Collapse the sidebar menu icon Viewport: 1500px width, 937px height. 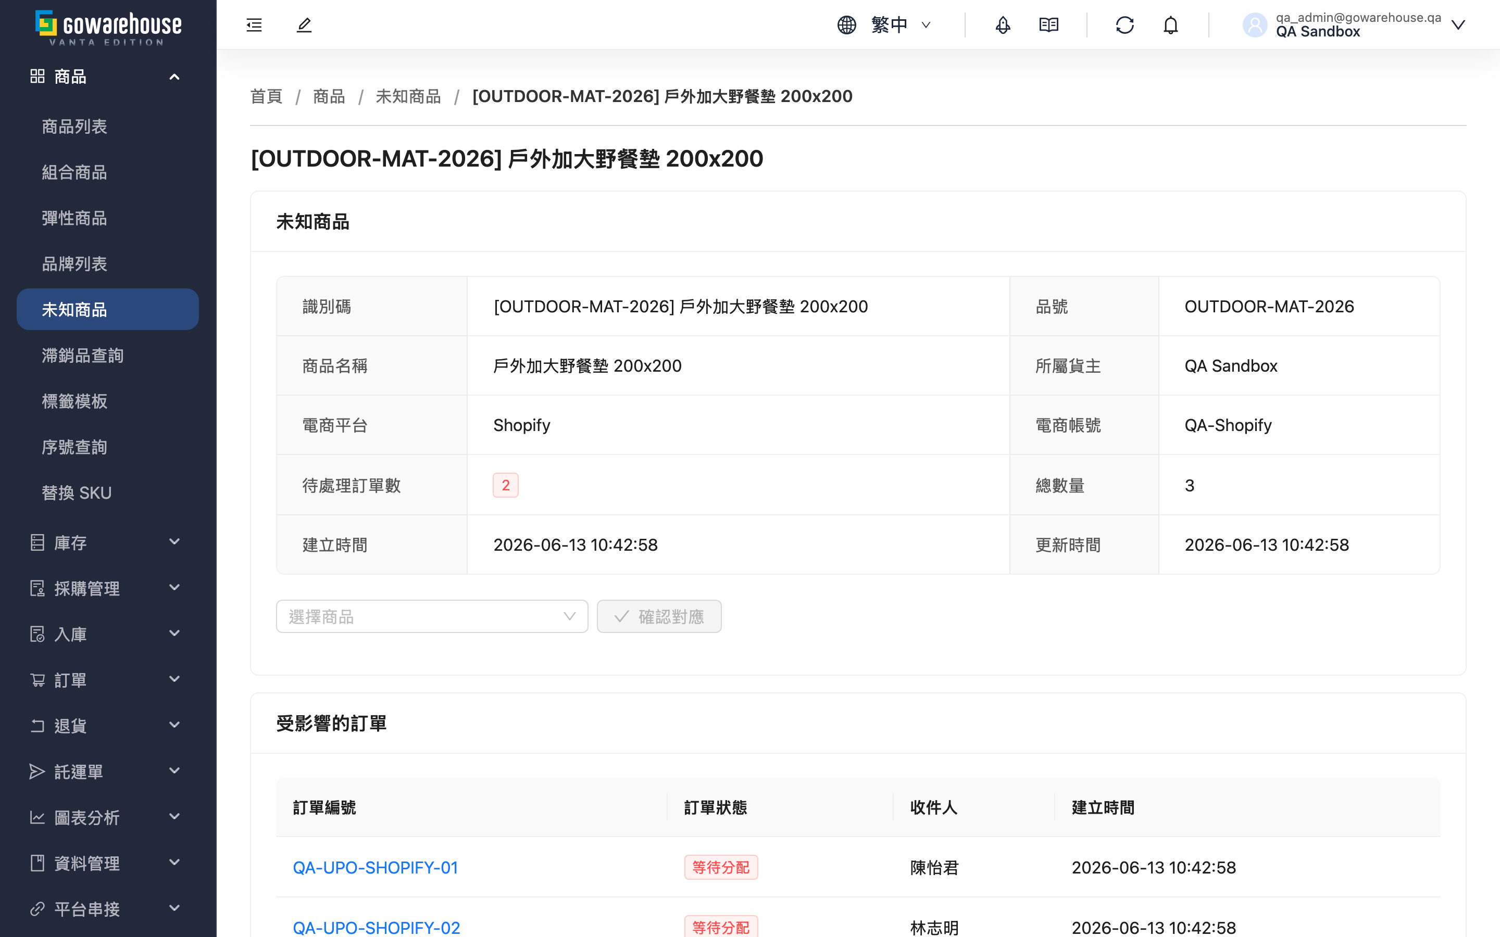[254, 25]
